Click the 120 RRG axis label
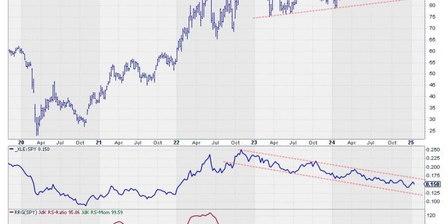This screenshot has height=224, width=448. [x=431, y=216]
